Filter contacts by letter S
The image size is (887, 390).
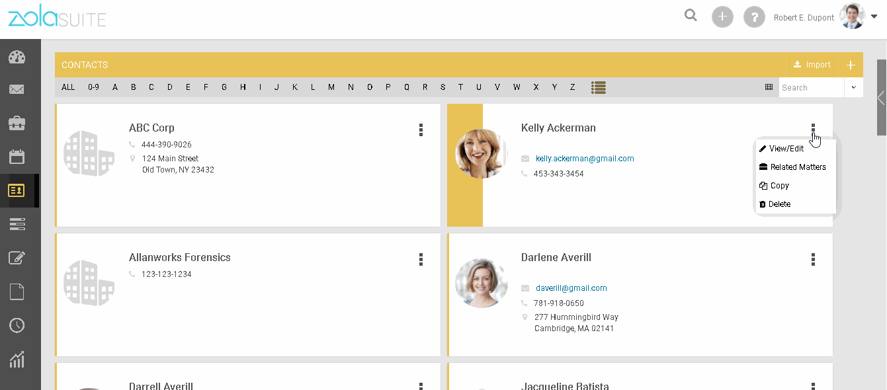(x=443, y=87)
